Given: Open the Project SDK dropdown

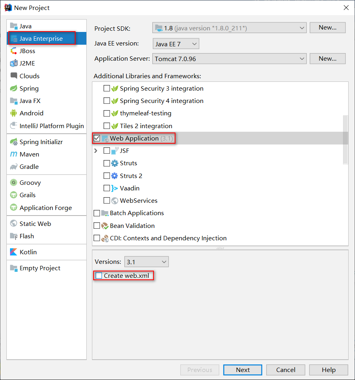Looking at the screenshot, I should [229, 28].
